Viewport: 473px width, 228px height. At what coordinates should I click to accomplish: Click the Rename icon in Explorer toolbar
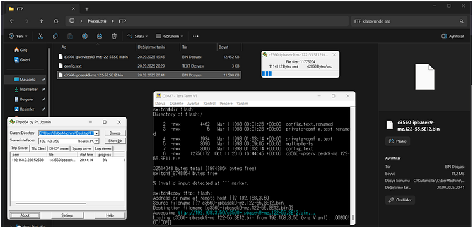click(85, 36)
